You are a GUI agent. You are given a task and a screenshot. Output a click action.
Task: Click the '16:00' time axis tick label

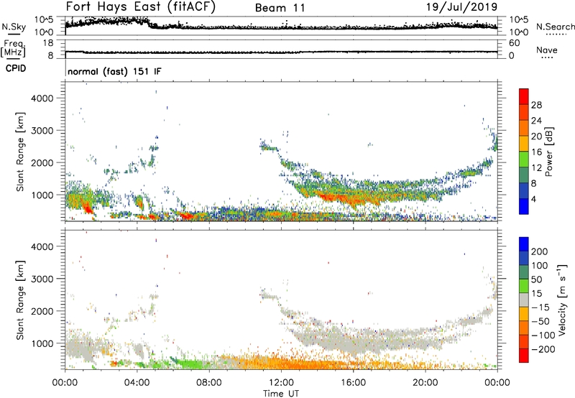[x=353, y=383]
